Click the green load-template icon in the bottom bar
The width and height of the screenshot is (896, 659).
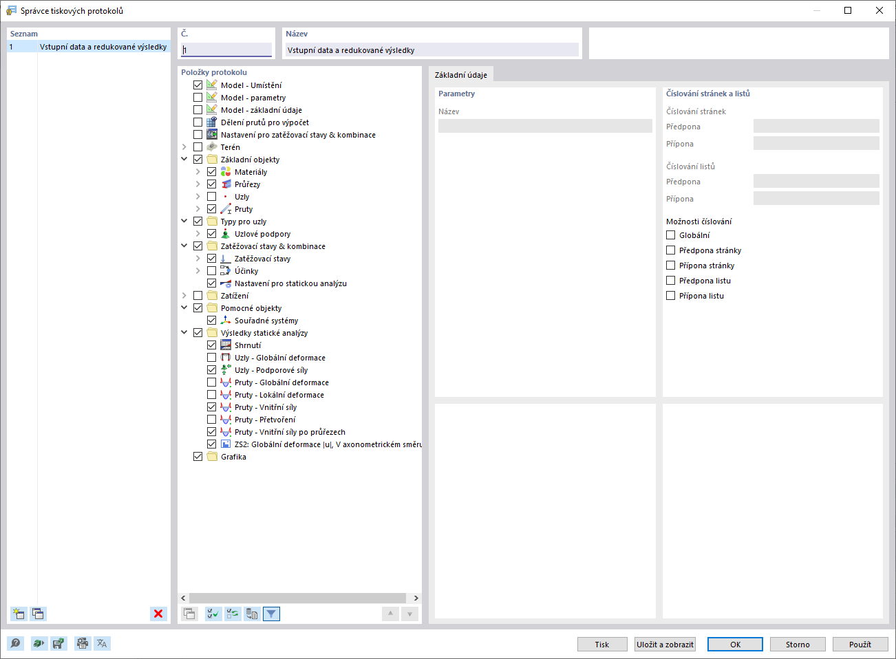tap(39, 643)
